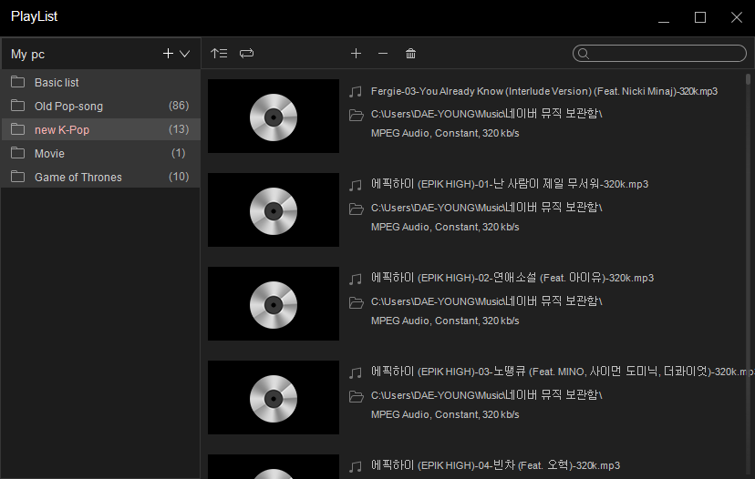
Task: Click music note icon of EPIK HIGH track 03
Action: click(356, 372)
